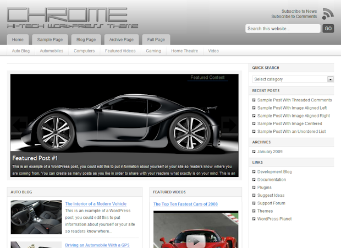The height and width of the screenshot is (248, 341).
Task: Open Driving an Automobile With a GPS post
Action: 97,245
